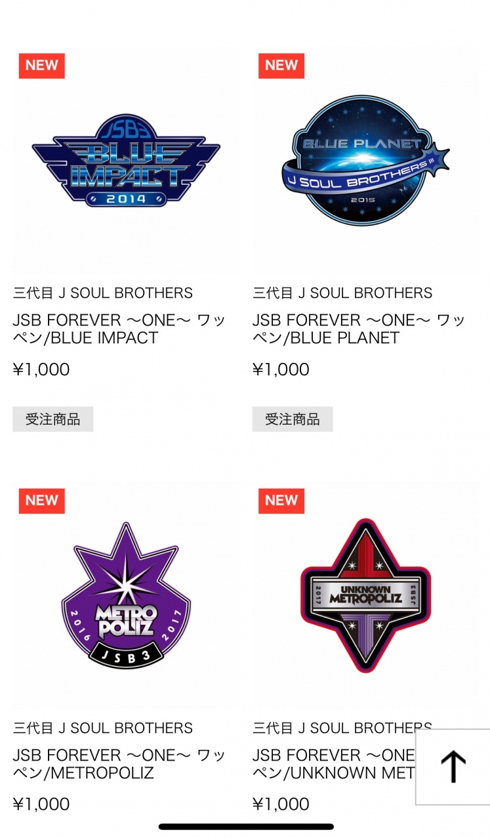This screenshot has height=838, width=490.
Task: Click NEW badge on METROPOLIZ item
Action: point(42,501)
